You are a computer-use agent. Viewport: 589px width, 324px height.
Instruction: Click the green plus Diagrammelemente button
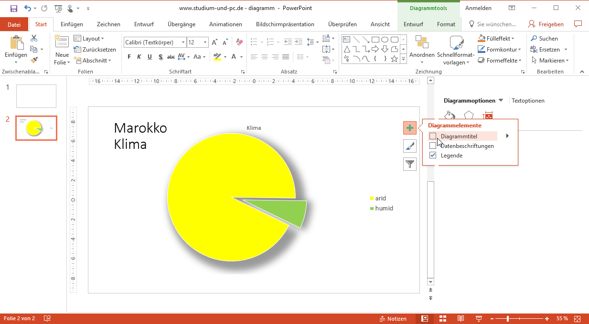point(410,128)
